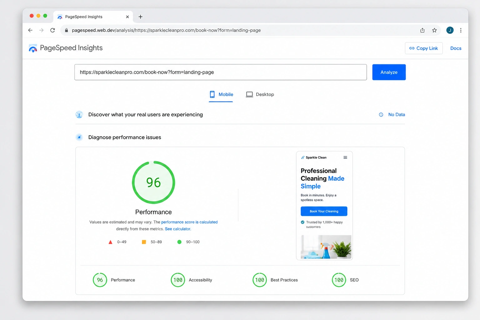Click Book Your Cleaning in the preview
Image resolution: width=480 pixels, height=320 pixels.
(324, 211)
